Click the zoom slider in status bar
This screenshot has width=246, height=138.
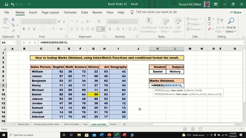220,129
